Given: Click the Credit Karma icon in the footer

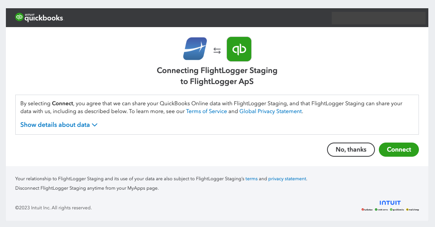Looking at the screenshot, I should coord(376,209).
